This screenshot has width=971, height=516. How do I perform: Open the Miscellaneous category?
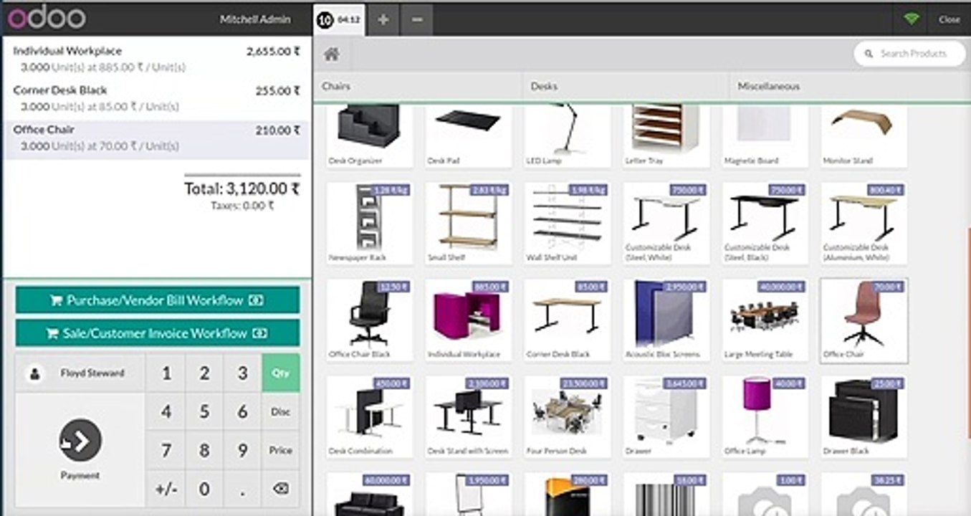click(850, 86)
